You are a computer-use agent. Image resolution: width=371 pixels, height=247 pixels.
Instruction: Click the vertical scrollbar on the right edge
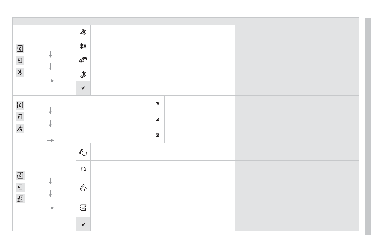(x=368, y=124)
